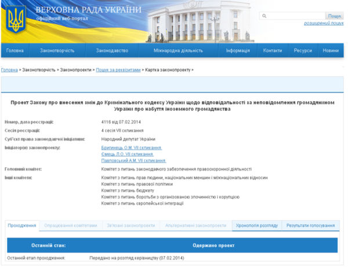This screenshot has height=267, width=348.
Task: Open the Головна navigation menu item
Action: click(x=15, y=50)
